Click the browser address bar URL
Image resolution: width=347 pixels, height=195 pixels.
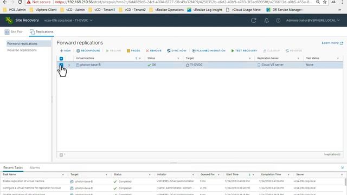[184, 2]
